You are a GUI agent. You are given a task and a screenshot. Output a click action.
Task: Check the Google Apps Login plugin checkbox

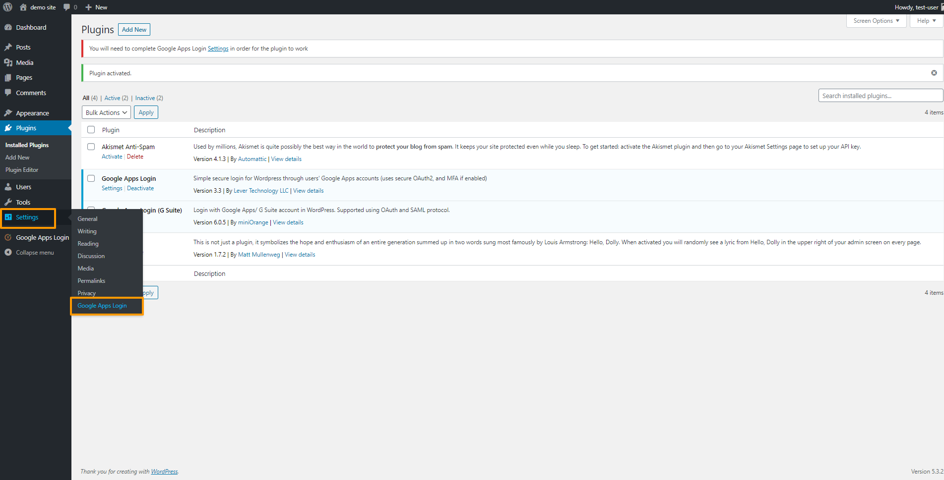pos(91,178)
